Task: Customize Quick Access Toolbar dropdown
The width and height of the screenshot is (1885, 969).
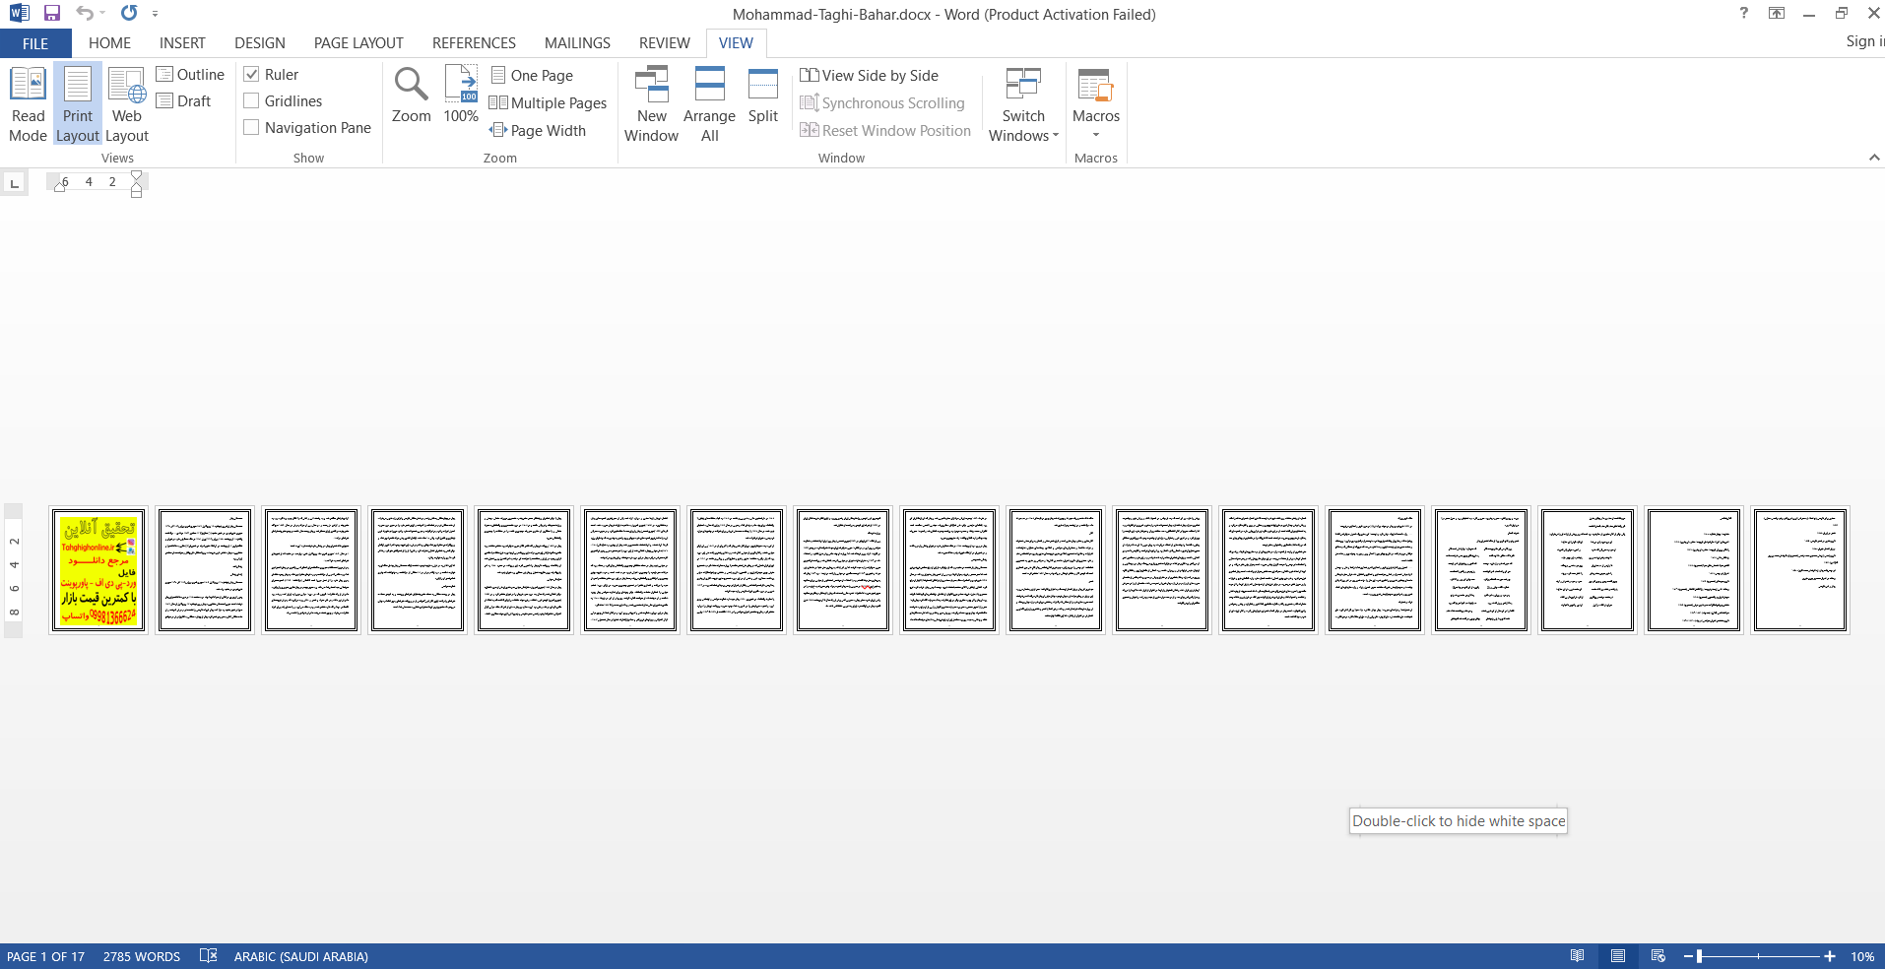Action: click(156, 14)
